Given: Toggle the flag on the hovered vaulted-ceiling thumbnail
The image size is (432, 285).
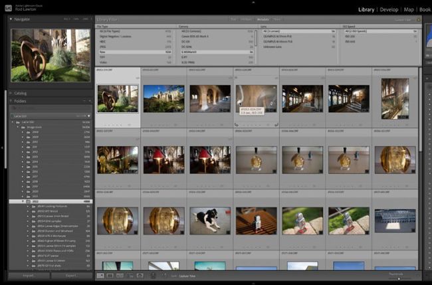Looking at the screenshot, I should (x=236, y=78).
